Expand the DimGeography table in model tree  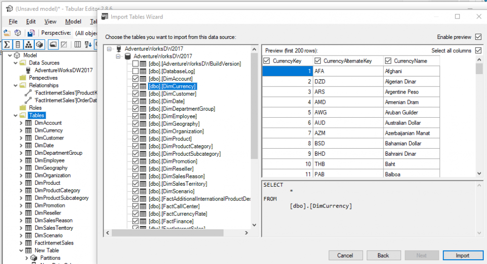[21, 168]
